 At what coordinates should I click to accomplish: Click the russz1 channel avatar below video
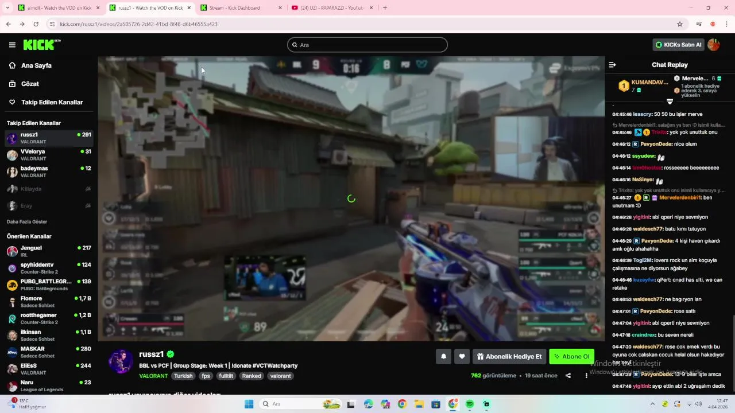point(121,361)
